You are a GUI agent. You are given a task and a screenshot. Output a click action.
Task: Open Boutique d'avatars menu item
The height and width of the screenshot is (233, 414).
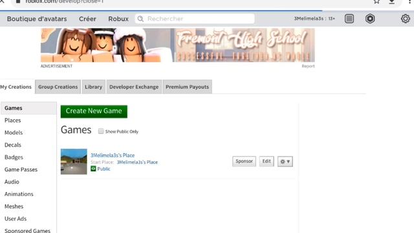(37, 19)
